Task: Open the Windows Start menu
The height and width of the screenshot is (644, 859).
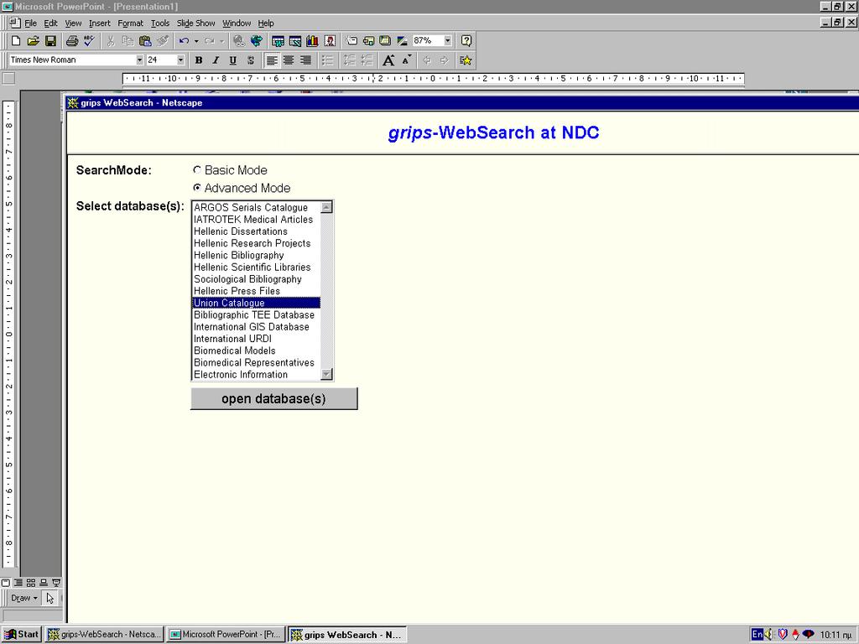Action: (21, 634)
